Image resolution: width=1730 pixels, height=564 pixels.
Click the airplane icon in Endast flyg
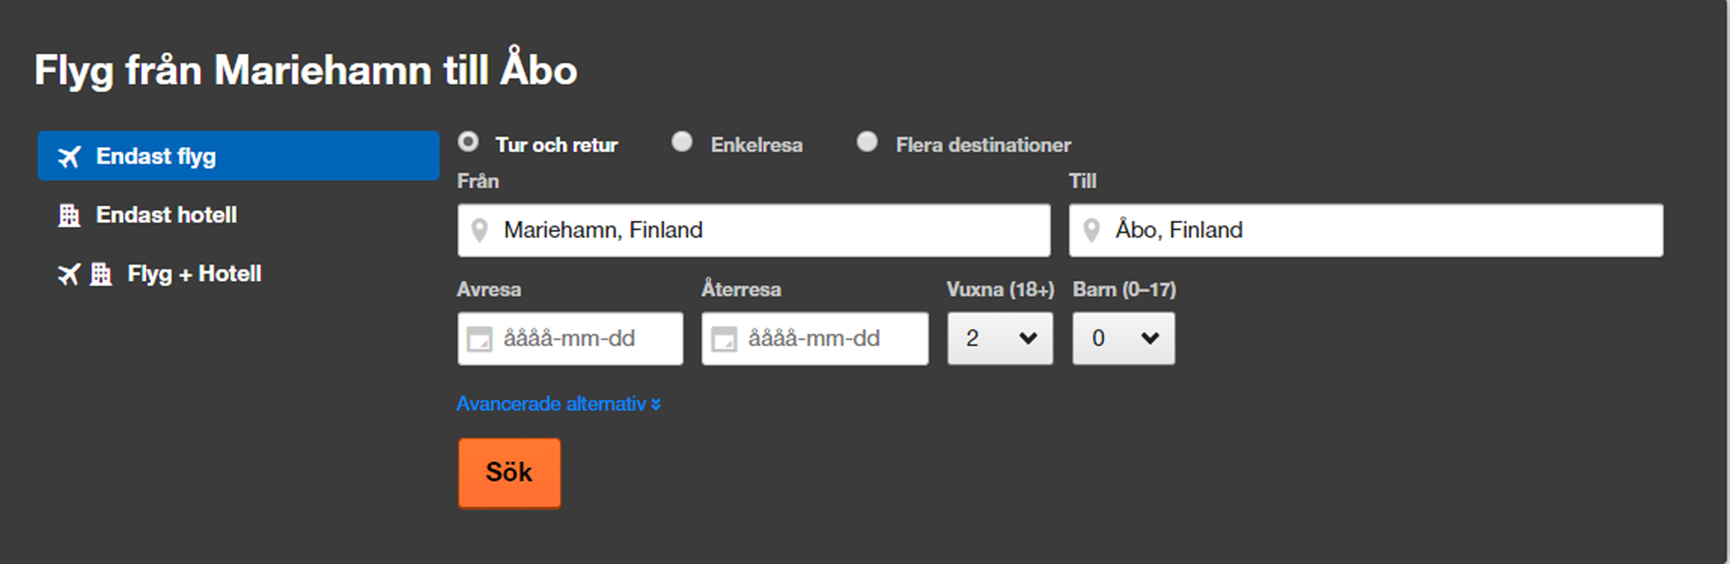click(x=69, y=157)
